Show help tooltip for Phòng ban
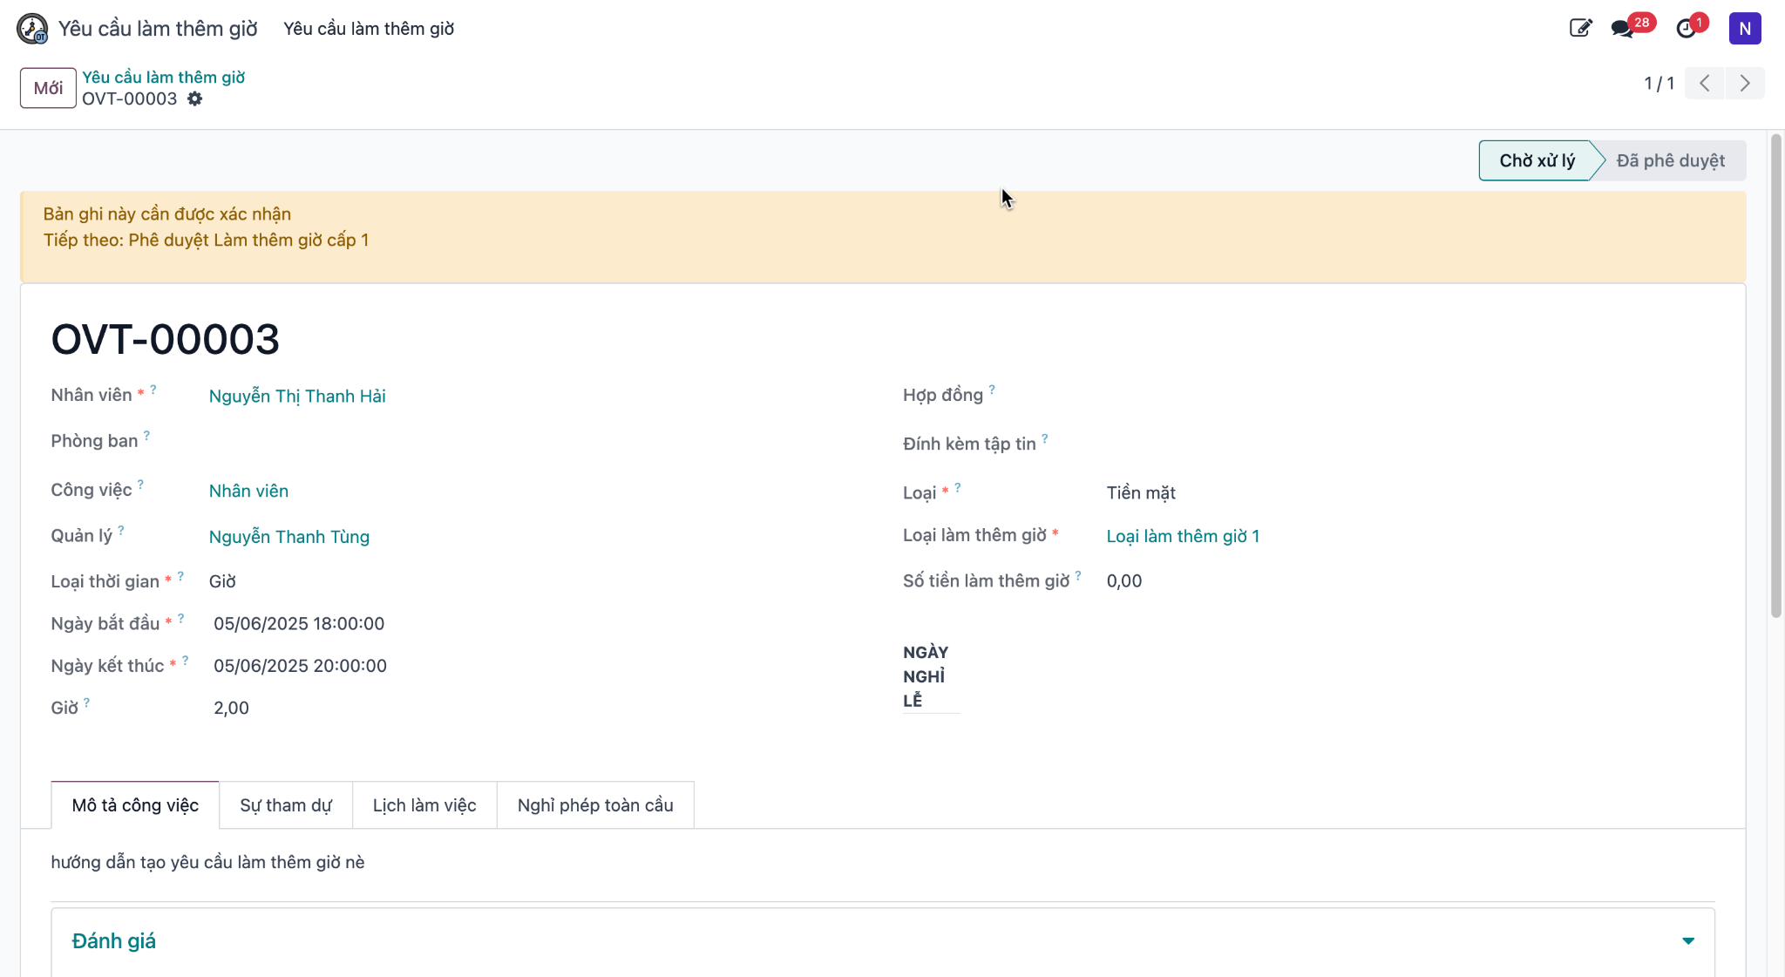Image resolution: width=1785 pixels, height=977 pixels. pos(146,435)
